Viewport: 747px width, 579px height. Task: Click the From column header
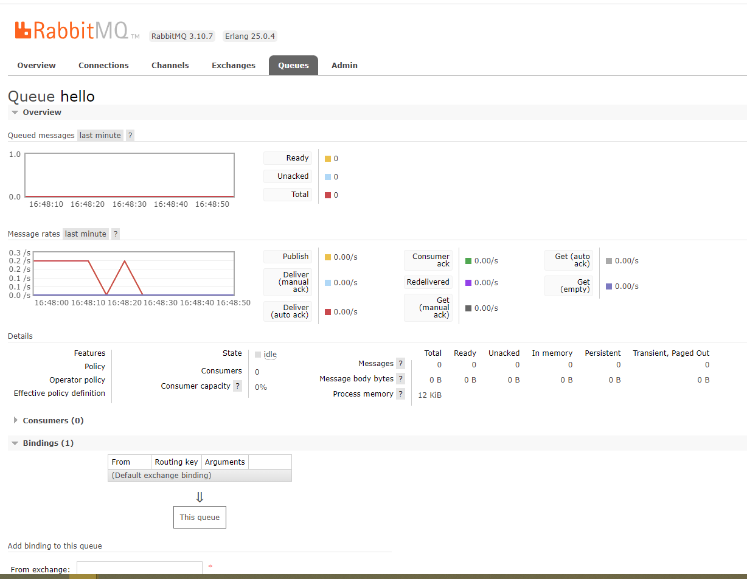tap(130, 462)
